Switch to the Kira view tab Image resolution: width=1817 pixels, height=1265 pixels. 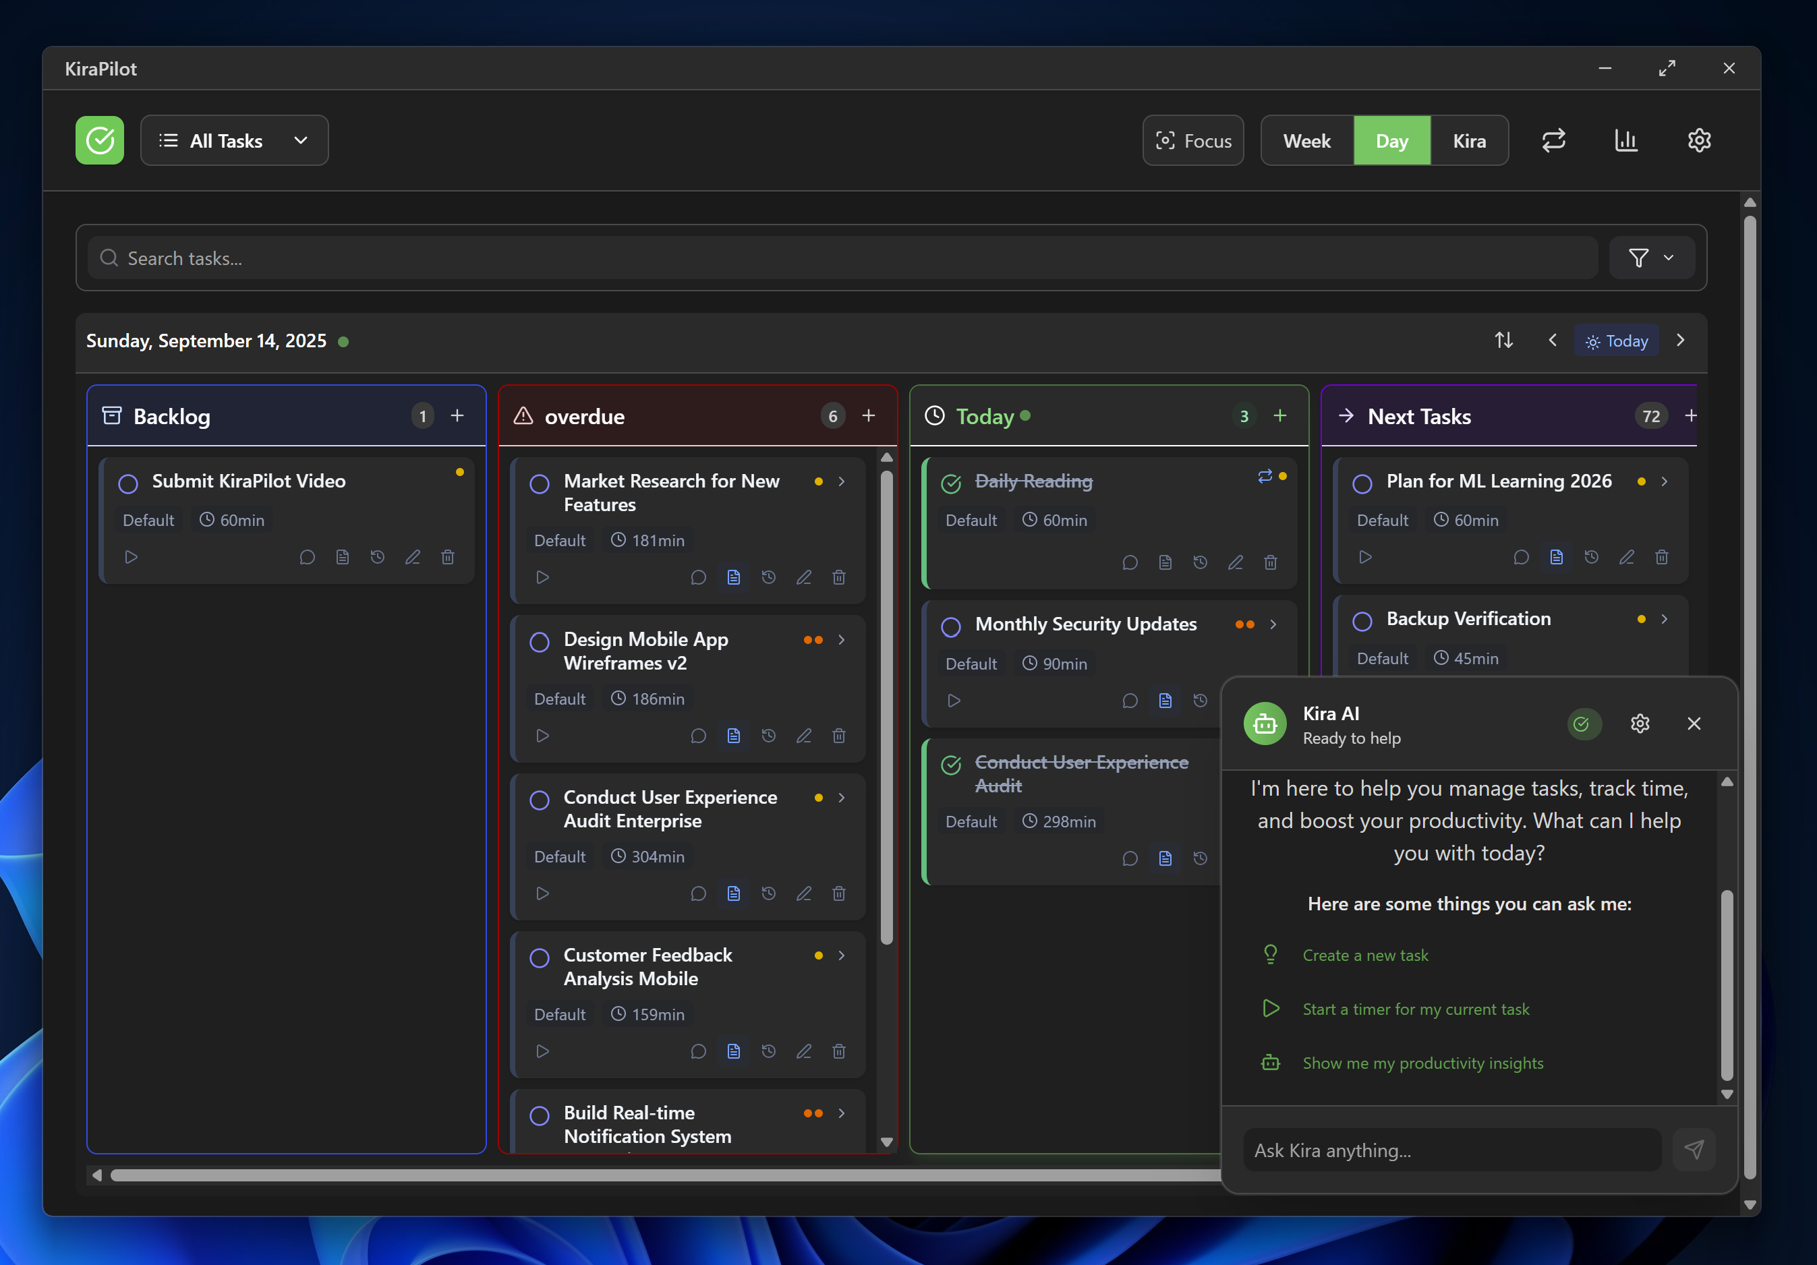[x=1469, y=141]
